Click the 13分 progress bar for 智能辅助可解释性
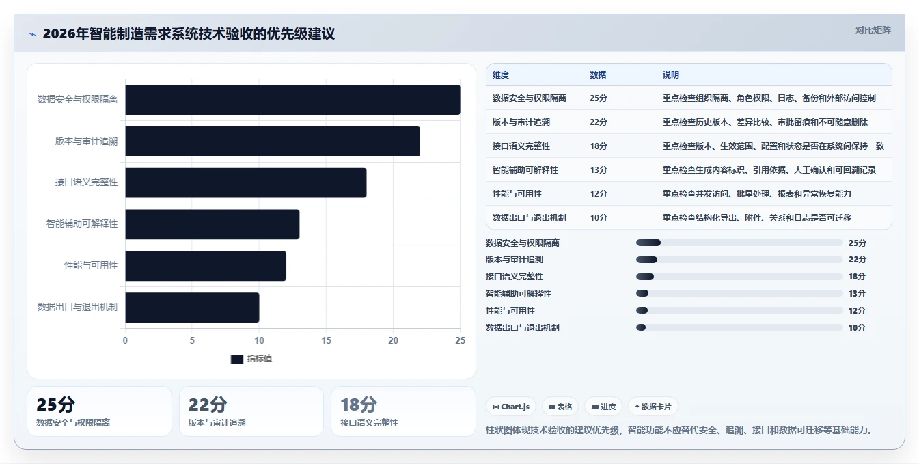 (739, 293)
